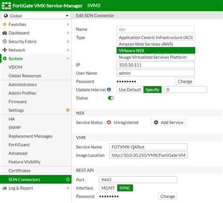Click the Security Fabric icon
Screen dimensions: 223x203
point(5,41)
